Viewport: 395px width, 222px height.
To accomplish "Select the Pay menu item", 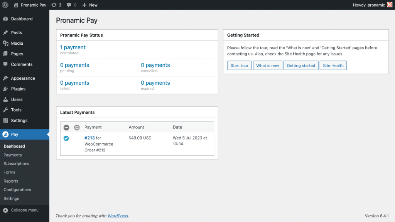I will [25, 135].
